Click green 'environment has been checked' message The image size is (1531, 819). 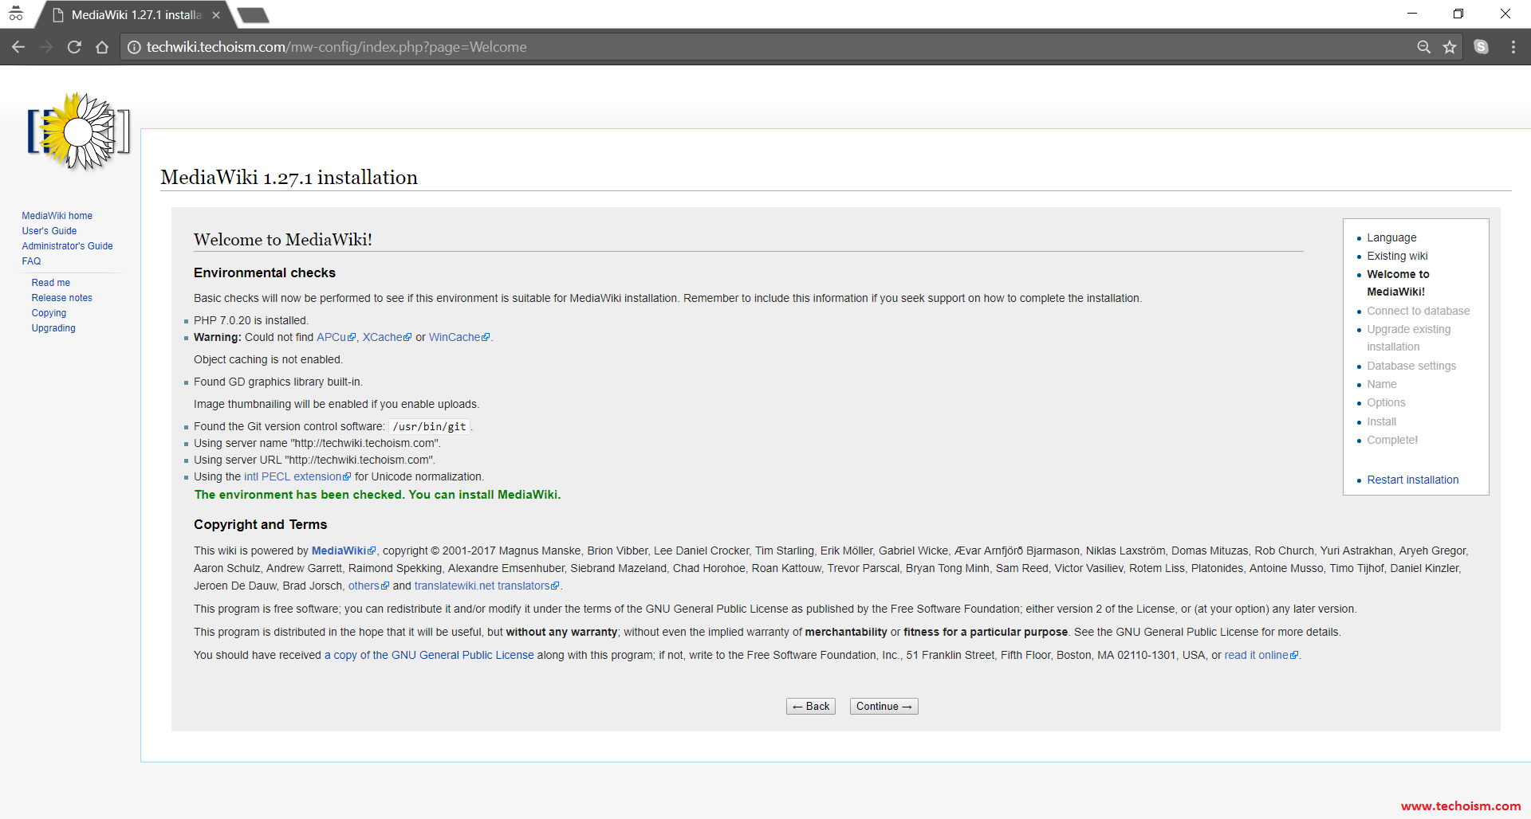point(377,495)
